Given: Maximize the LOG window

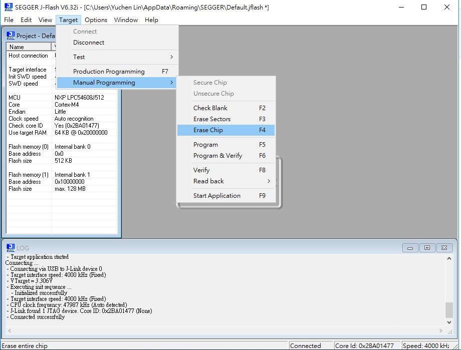Looking at the screenshot, I should [427, 248].
